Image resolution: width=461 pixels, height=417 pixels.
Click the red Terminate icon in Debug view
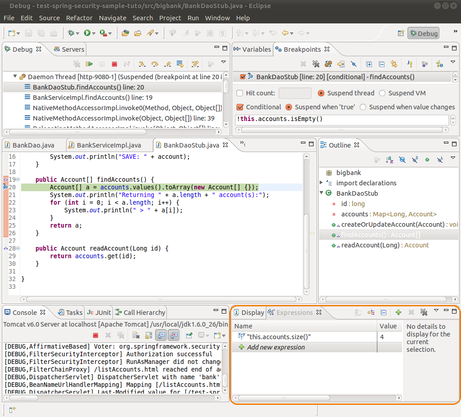pyautogui.click(x=114, y=64)
